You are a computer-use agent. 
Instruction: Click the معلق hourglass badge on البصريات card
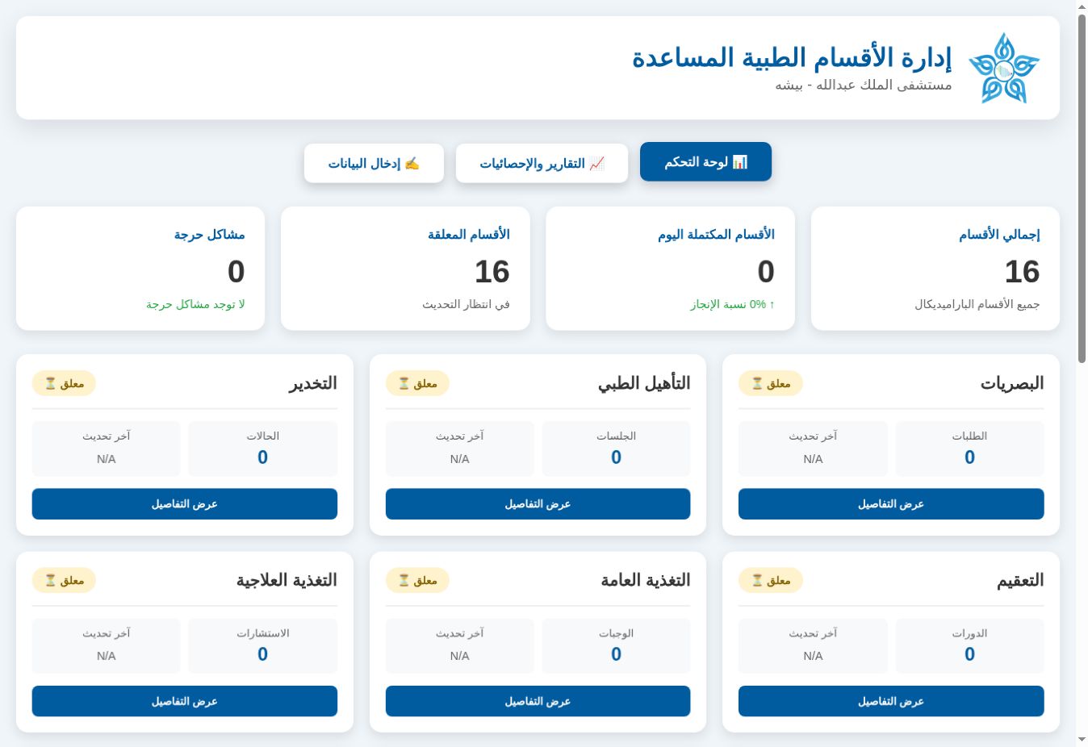click(770, 383)
